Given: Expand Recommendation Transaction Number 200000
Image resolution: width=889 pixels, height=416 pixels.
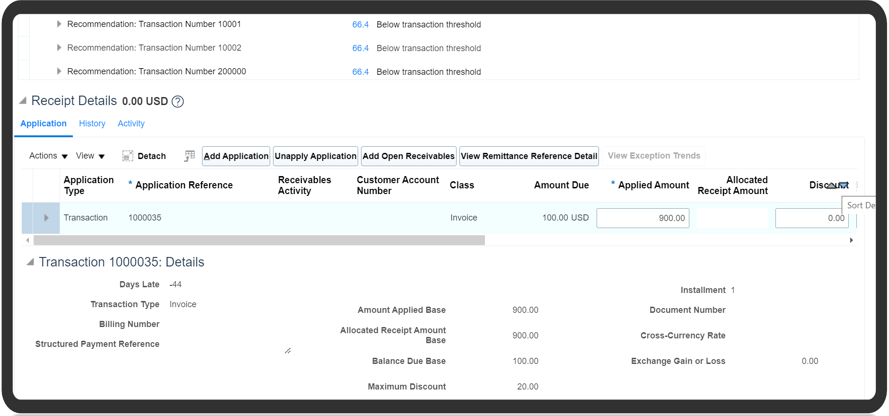Looking at the screenshot, I should (59, 71).
